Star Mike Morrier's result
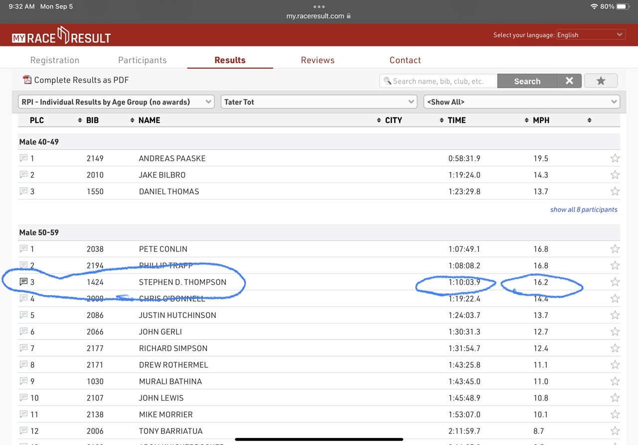The image size is (638, 445). (x=615, y=415)
